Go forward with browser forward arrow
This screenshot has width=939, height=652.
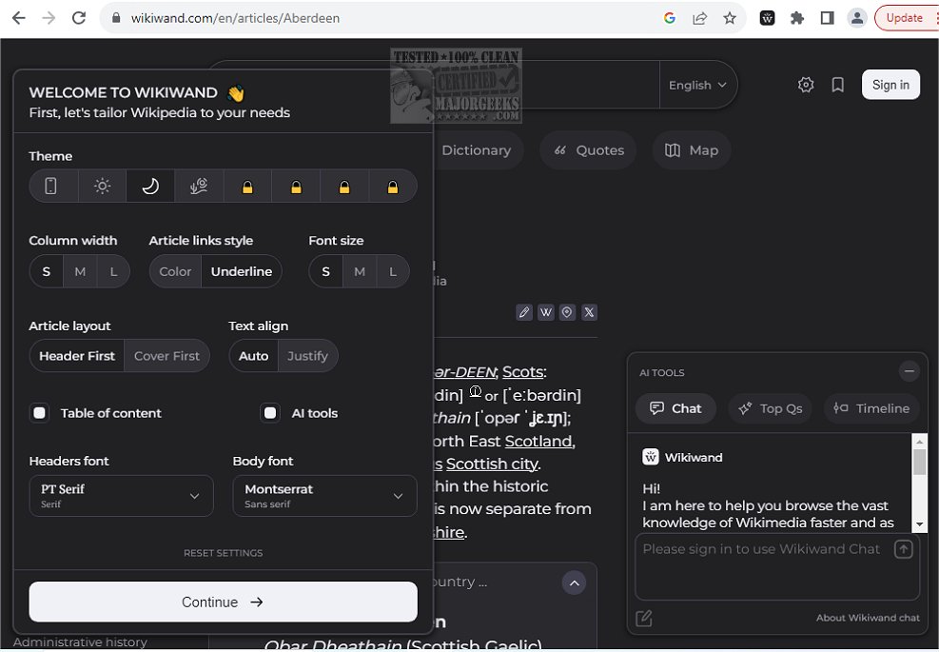point(49,18)
